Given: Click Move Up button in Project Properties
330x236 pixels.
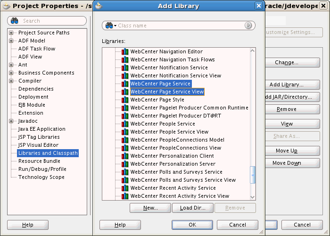Looking at the screenshot, I should pyautogui.click(x=292, y=151).
